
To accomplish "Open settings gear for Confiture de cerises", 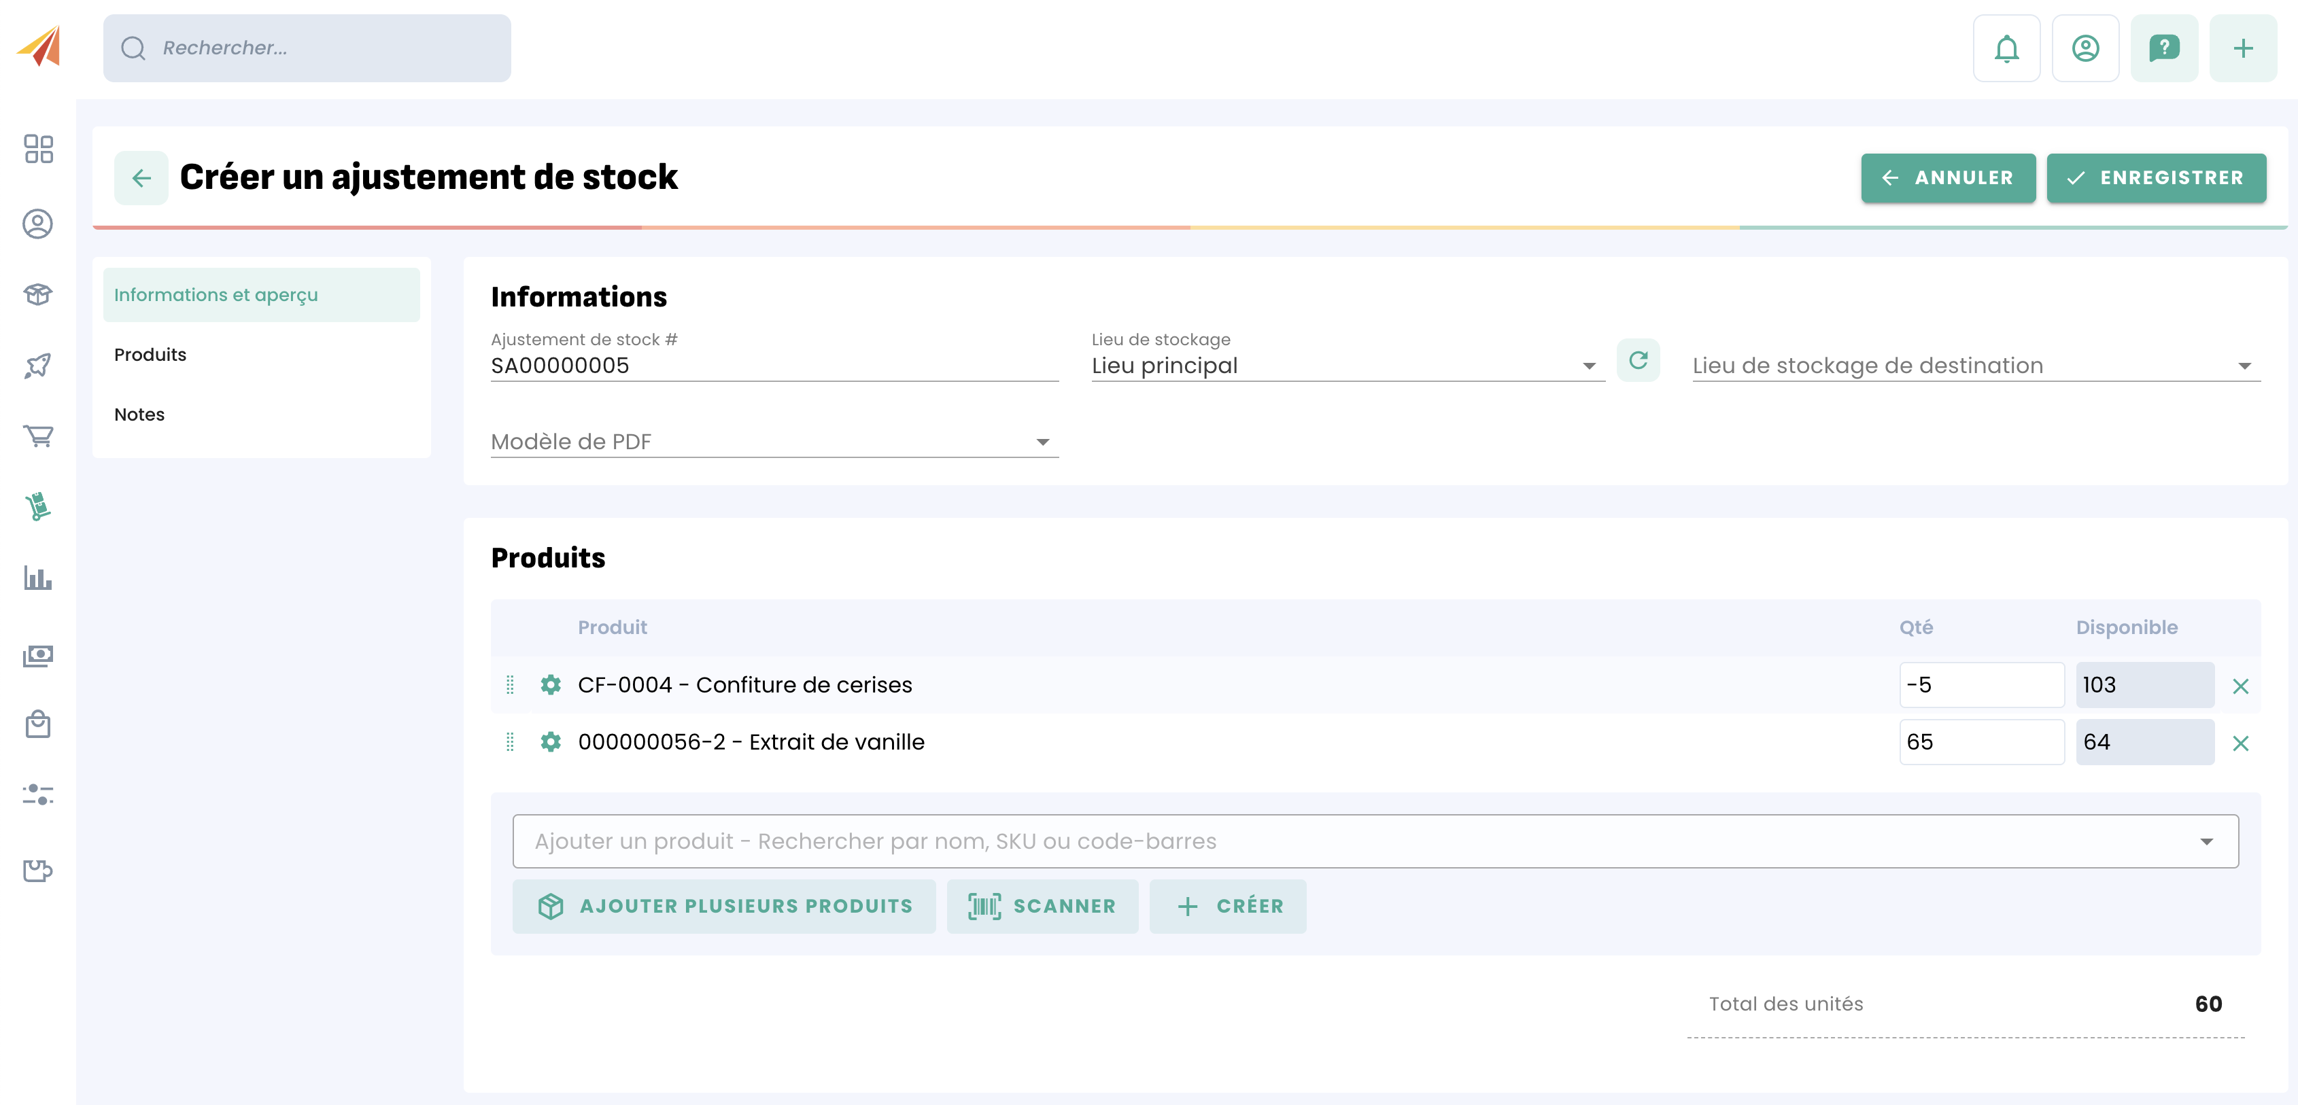I will click(551, 685).
